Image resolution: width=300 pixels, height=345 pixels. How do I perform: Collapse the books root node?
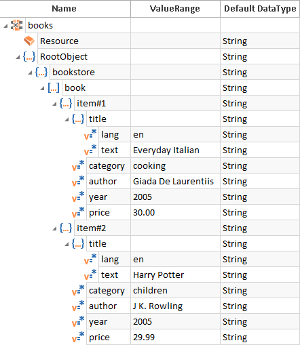click(x=5, y=26)
